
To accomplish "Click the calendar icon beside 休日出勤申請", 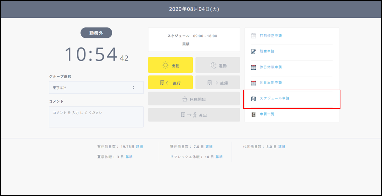I will click(x=253, y=83).
